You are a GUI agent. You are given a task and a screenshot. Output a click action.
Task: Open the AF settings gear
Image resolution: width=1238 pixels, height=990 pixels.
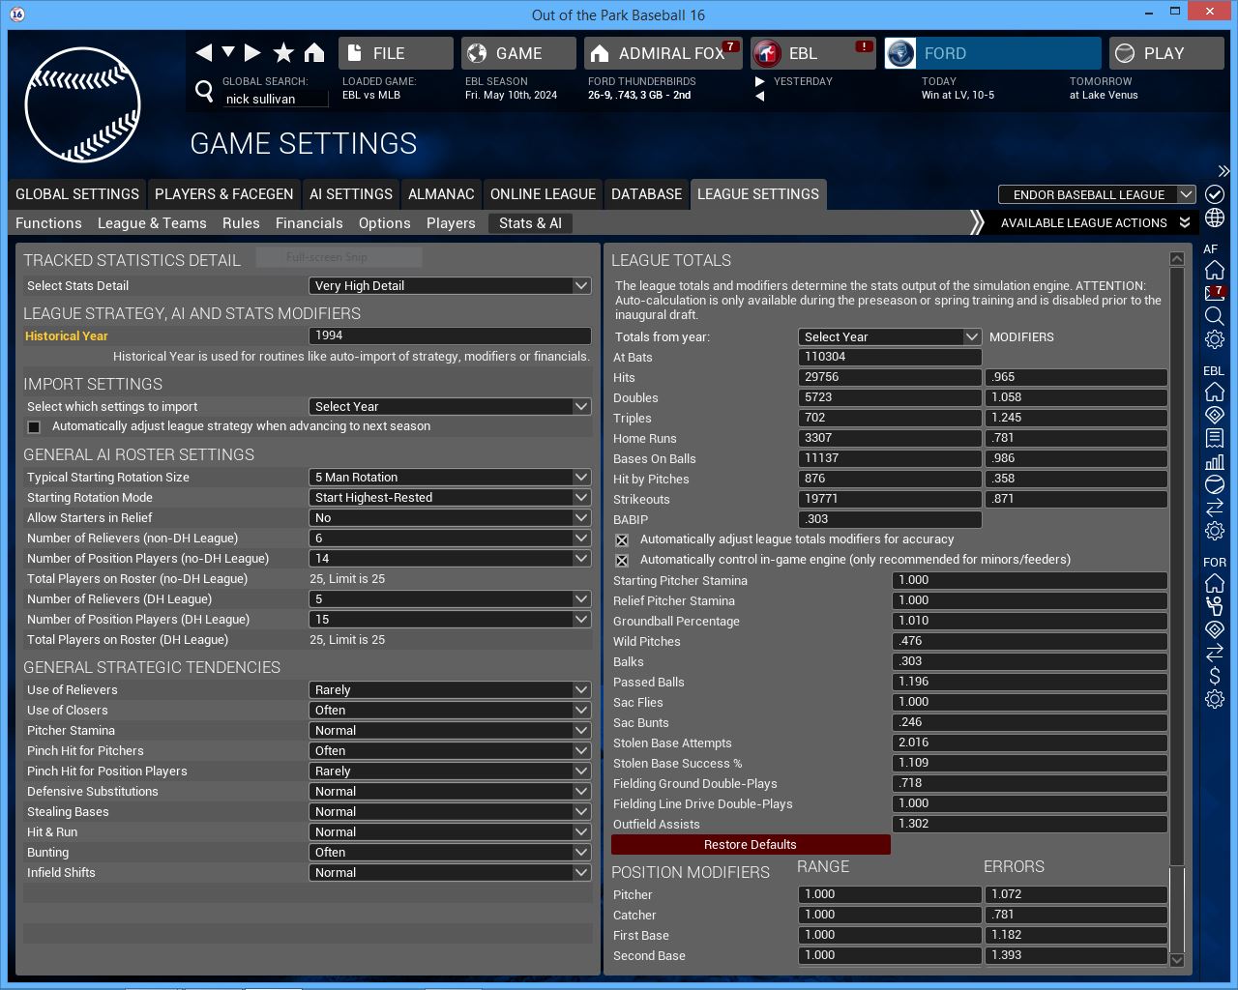[x=1215, y=339]
